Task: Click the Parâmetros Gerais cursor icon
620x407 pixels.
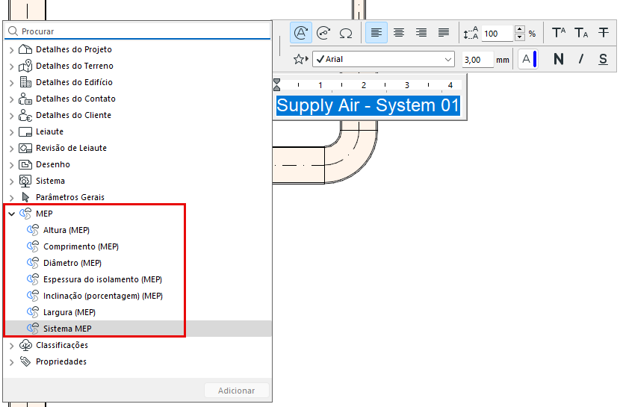Action: click(25, 197)
